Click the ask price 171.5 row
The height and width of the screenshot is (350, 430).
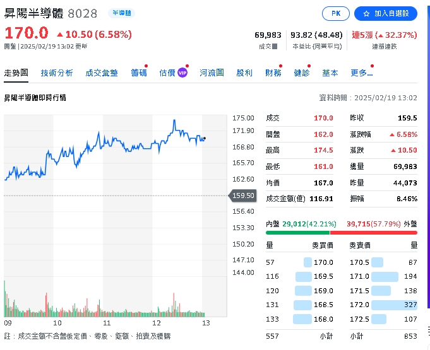tap(383, 291)
